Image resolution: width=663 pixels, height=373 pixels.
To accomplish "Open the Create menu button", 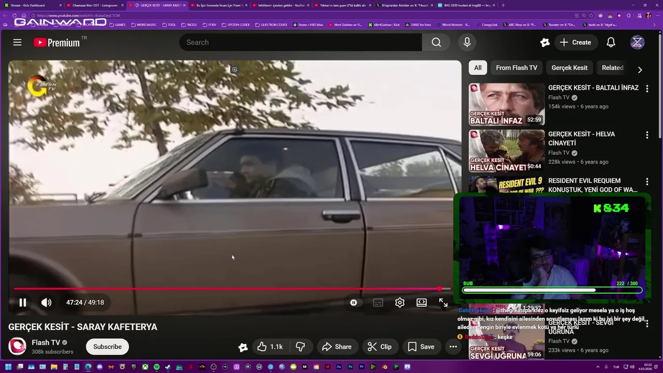I will click(x=575, y=42).
